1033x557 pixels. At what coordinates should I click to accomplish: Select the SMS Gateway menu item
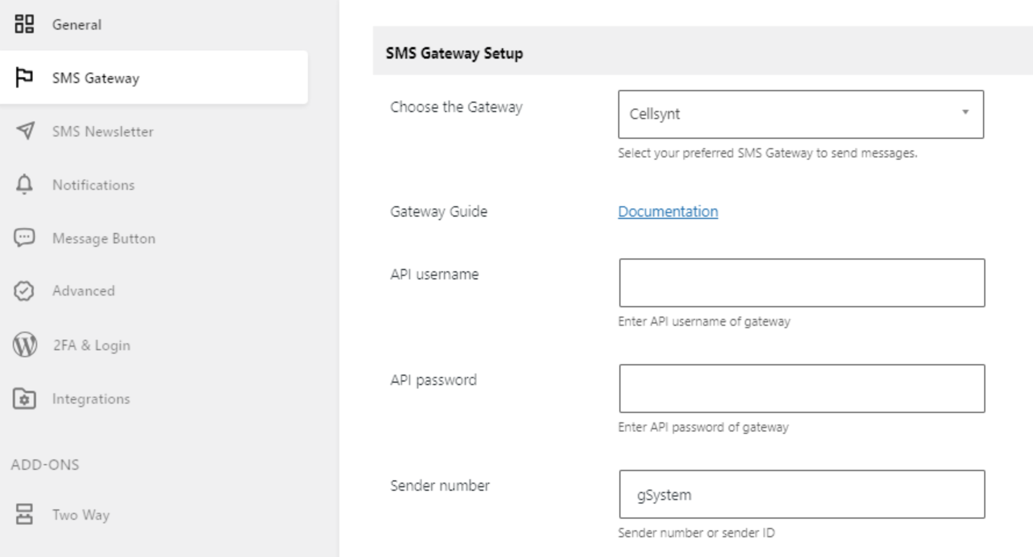[x=153, y=77]
